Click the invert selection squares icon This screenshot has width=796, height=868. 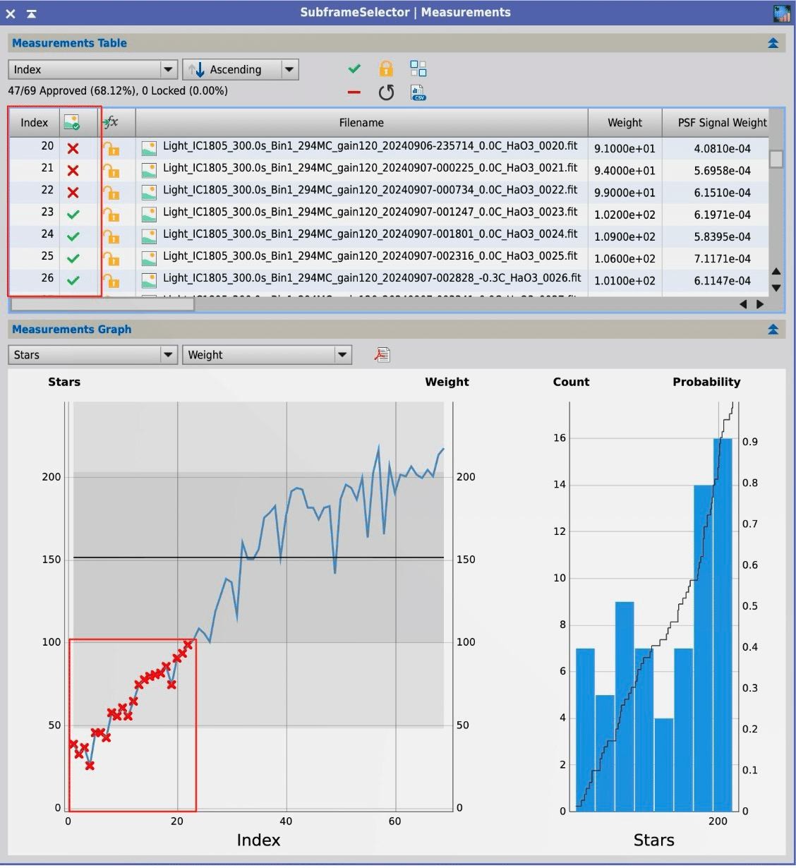pyautogui.click(x=418, y=68)
